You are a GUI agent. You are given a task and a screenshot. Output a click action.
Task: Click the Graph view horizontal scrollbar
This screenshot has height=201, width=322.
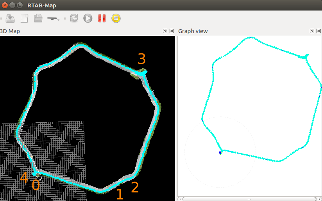click(x=249, y=199)
